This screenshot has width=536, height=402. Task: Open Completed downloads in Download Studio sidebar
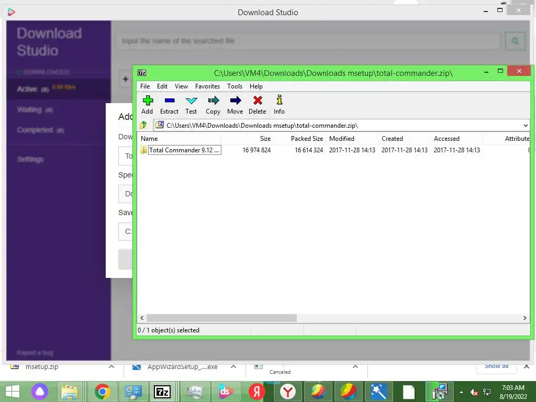pyautogui.click(x=58, y=130)
